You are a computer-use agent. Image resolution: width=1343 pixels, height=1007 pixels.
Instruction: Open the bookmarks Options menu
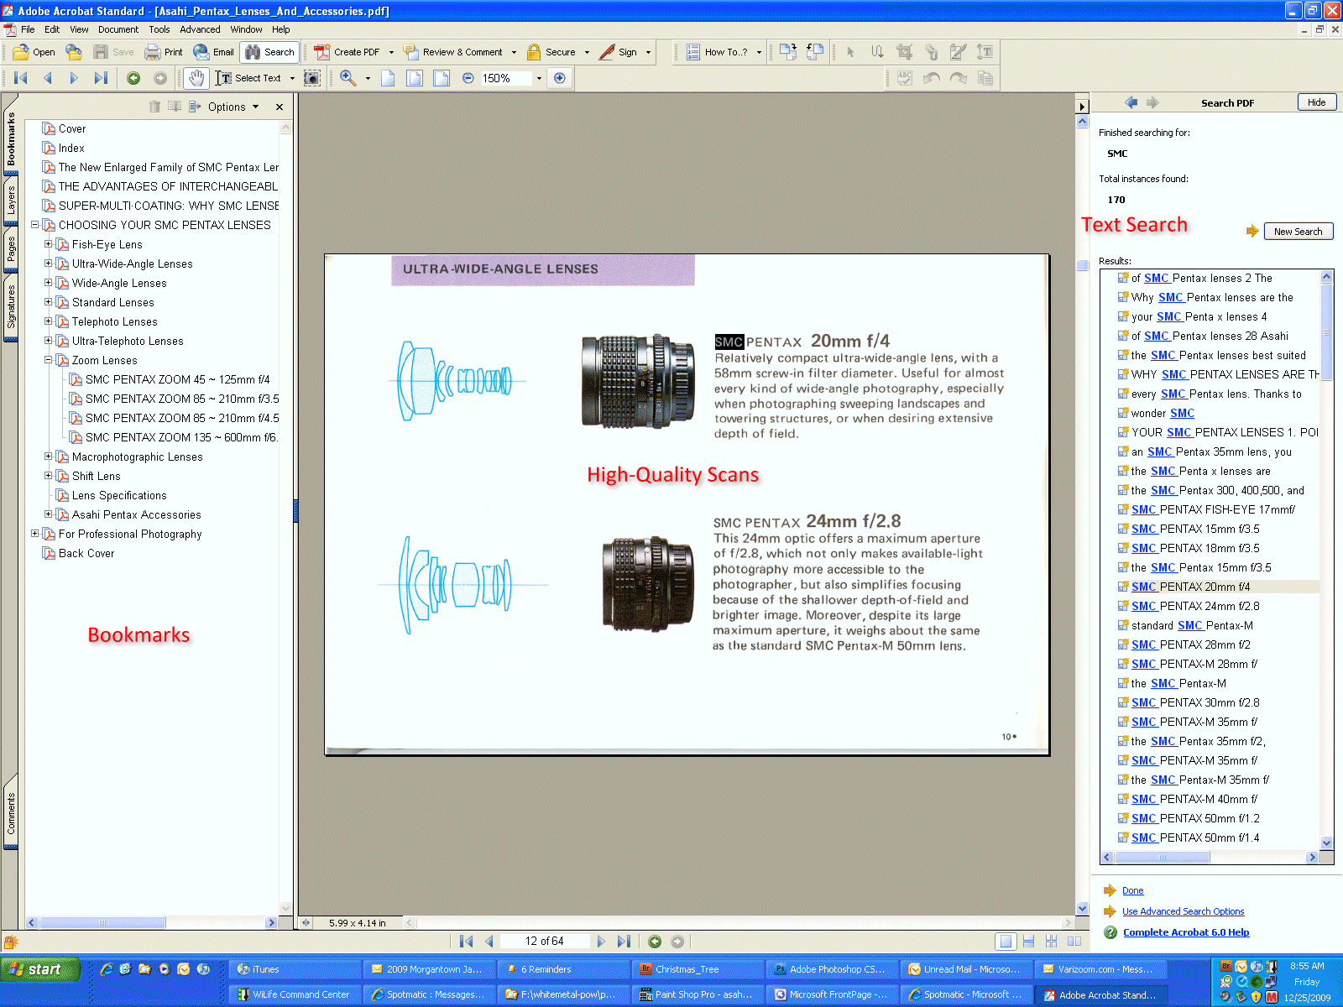(233, 107)
